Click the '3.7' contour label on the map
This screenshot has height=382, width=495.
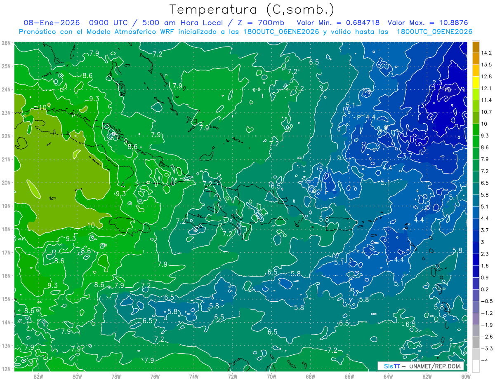(x=407, y=155)
